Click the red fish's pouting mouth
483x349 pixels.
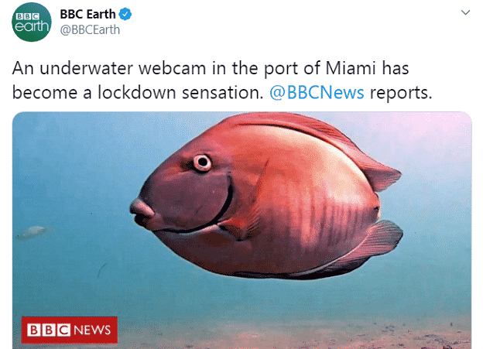click(x=140, y=211)
